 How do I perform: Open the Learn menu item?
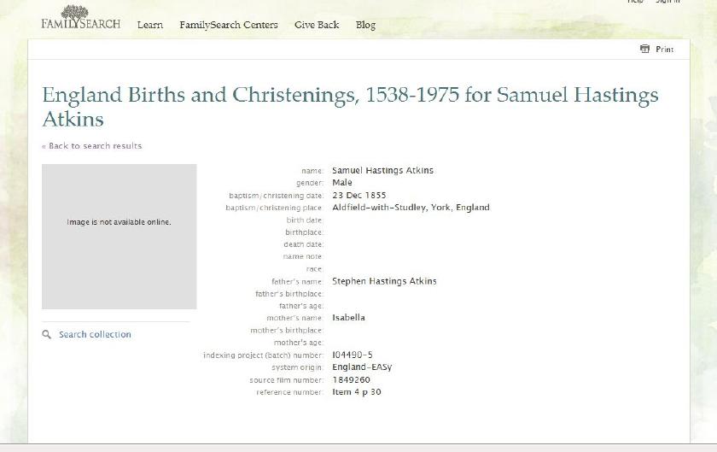[150, 25]
